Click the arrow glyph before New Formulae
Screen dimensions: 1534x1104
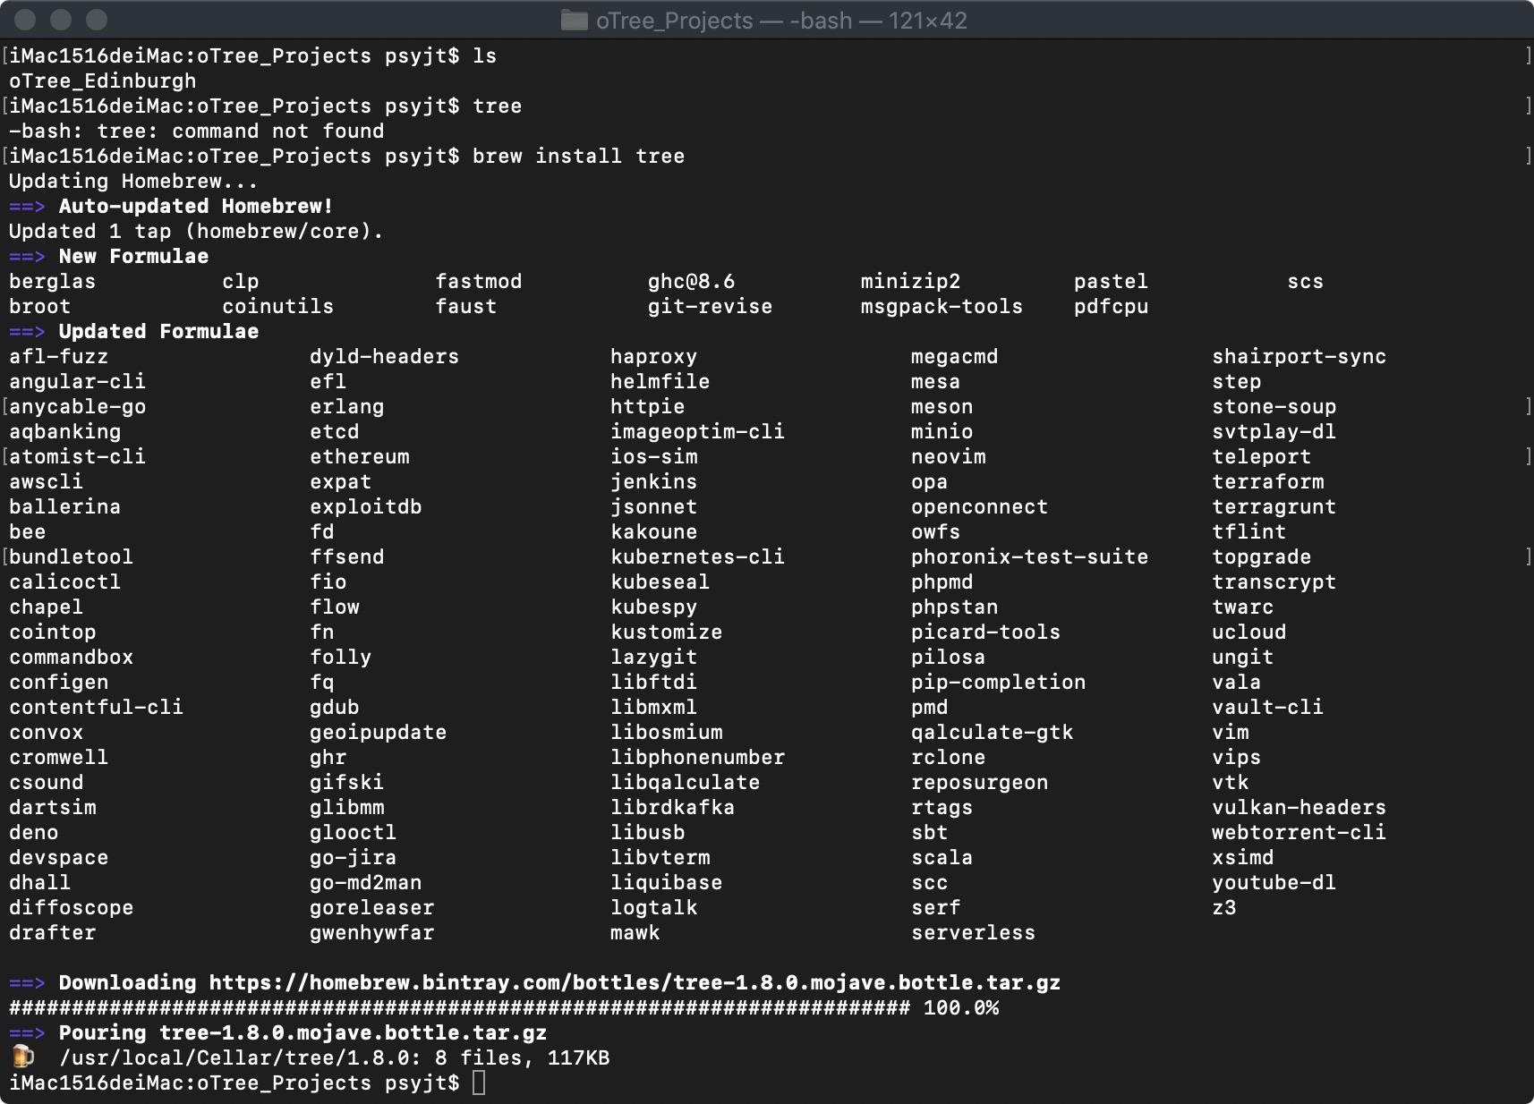click(x=29, y=256)
